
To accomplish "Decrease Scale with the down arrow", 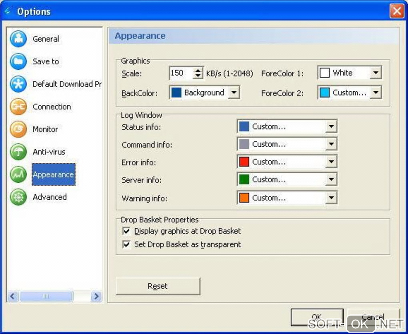I will [198, 76].
